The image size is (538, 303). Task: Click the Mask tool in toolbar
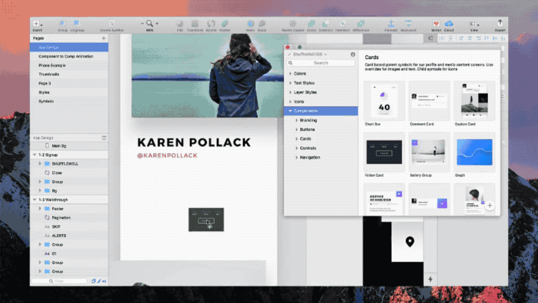(x=250, y=24)
